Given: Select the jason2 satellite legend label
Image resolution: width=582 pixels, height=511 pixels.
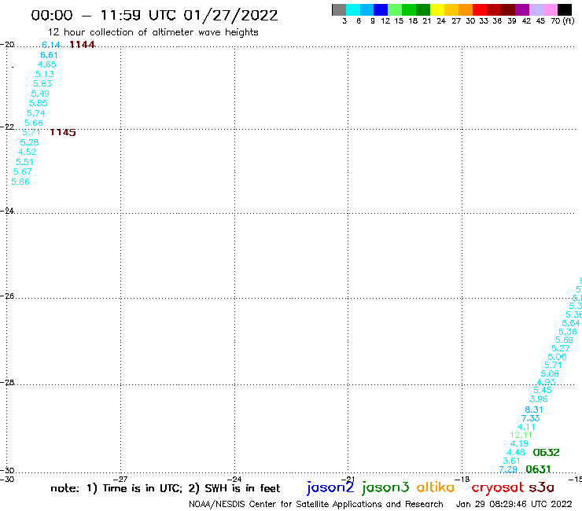Looking at the screenshot, I should click(330, 487).
